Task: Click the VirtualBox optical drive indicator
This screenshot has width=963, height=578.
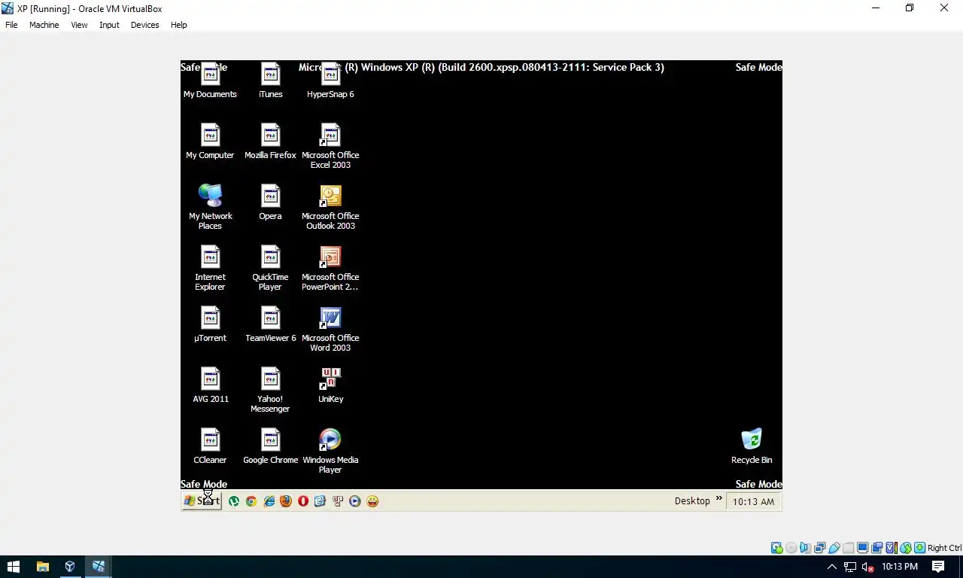Action: point(791,548)
